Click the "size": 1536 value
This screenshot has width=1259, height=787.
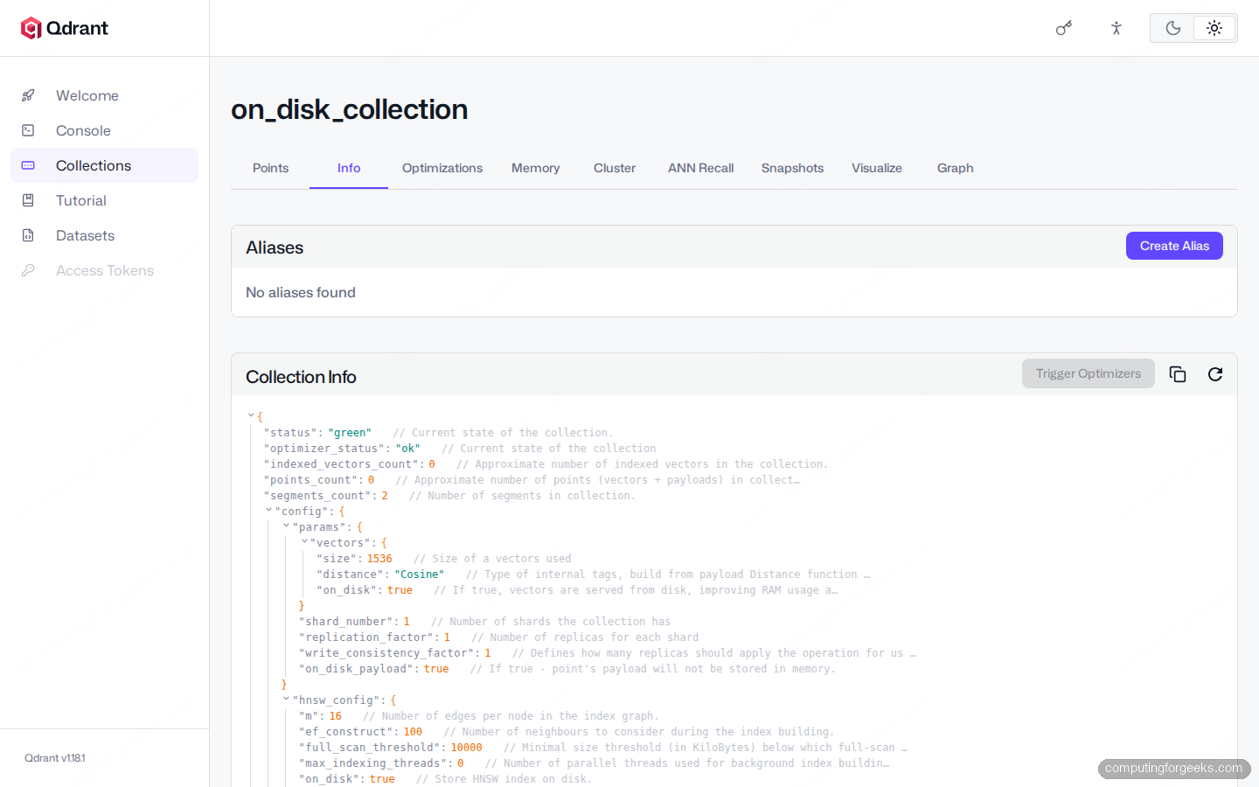379,559
